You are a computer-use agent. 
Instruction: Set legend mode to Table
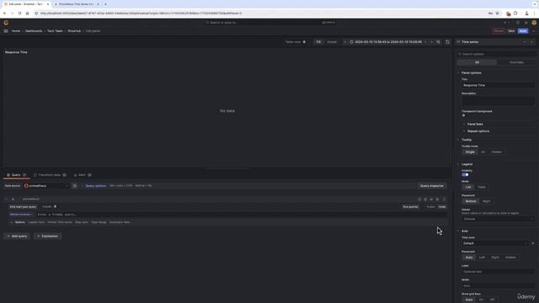pyautogui.click(x=481, y=187)
